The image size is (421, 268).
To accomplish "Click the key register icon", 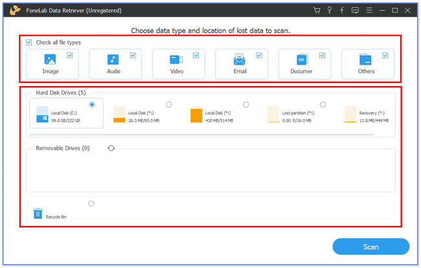I will [330, 10].
